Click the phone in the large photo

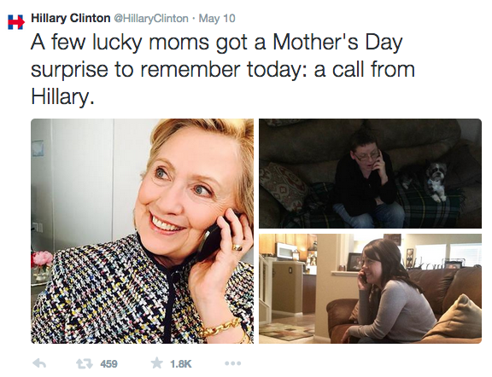click(x=209, y=240)
